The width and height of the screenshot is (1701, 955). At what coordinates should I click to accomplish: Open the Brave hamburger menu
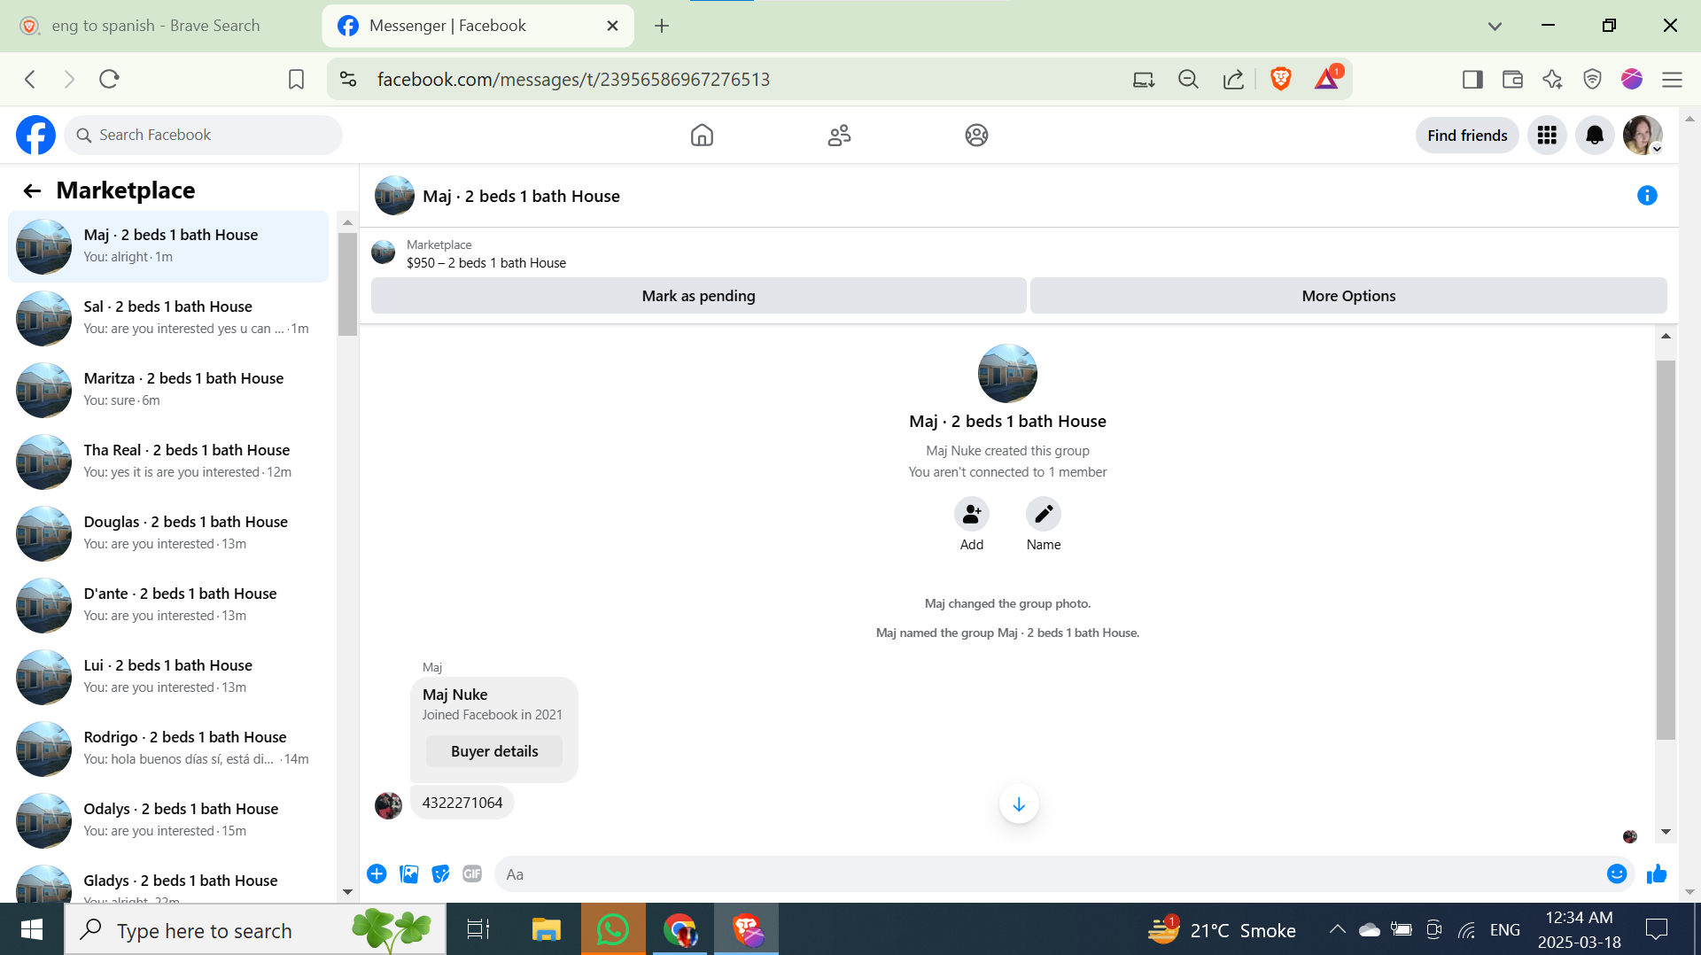tap(1672, 80)
